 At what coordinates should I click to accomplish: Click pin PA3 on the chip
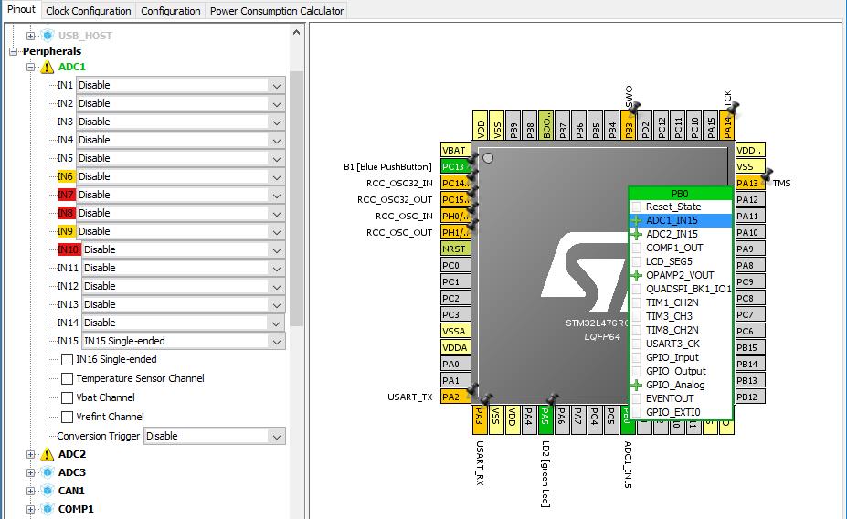480,419
